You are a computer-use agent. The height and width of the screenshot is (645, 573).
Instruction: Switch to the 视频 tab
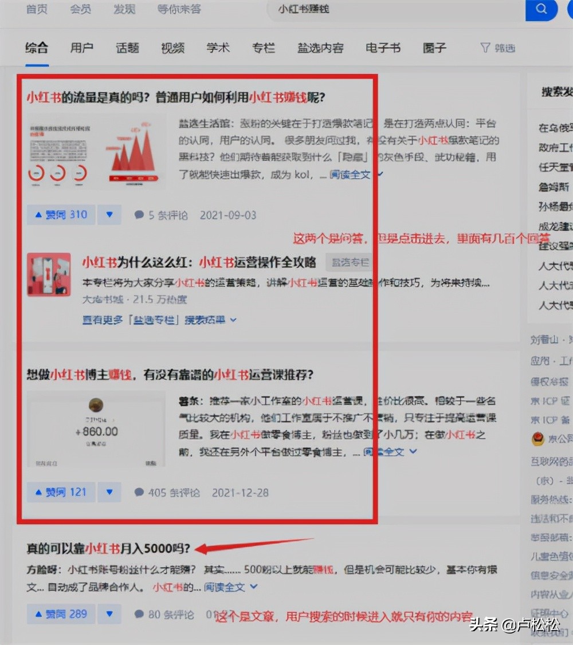172,48
